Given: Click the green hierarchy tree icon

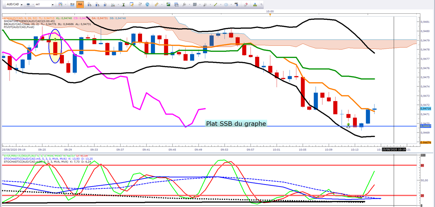Looking at the screenshot, I should [255, 4].
